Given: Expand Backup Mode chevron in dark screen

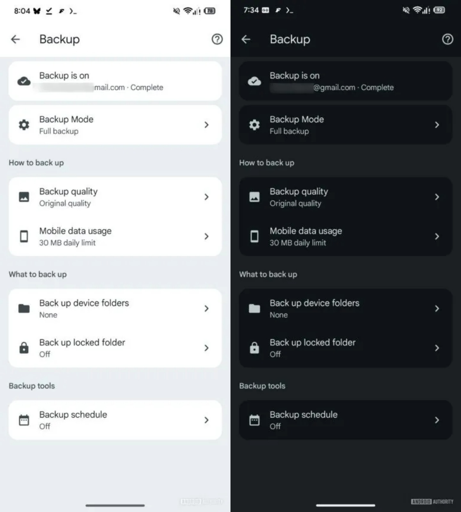Looking at the screenshot, I should pos(437,125).
